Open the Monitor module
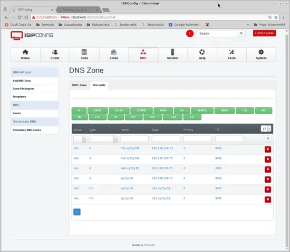Viewport: 290px width, 252px height. tap(173, 54)
